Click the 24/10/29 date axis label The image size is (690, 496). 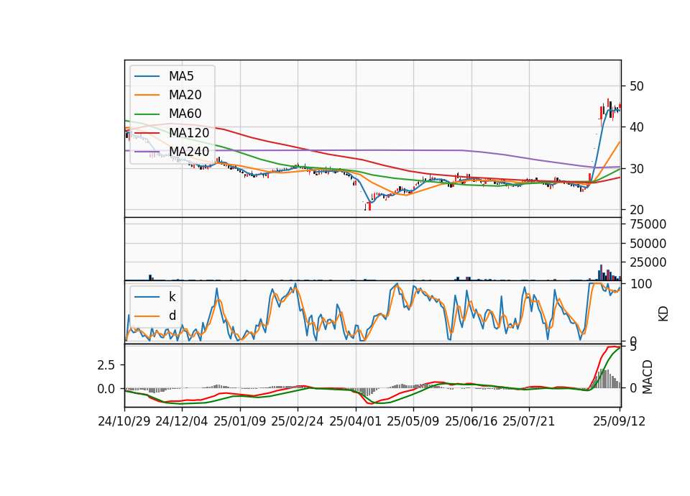pos(124,421)
